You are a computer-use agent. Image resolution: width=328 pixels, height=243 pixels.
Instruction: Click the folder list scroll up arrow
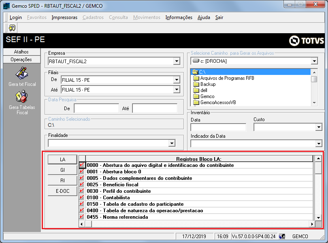[x=314, y=72]
